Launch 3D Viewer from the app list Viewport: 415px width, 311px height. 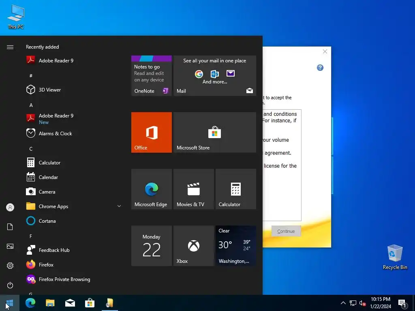(x=74, y=89)
